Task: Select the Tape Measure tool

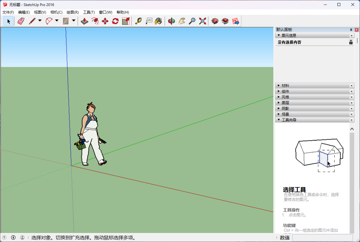Action: pos(138,21)
